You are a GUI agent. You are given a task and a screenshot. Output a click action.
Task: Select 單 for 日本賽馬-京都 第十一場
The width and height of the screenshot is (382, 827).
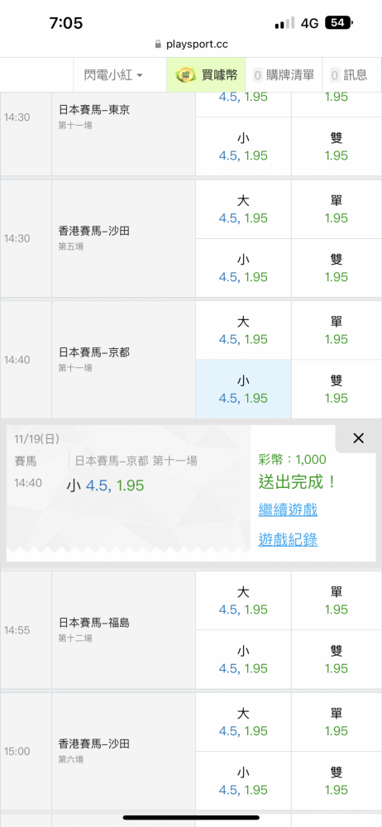coord(336,330)
